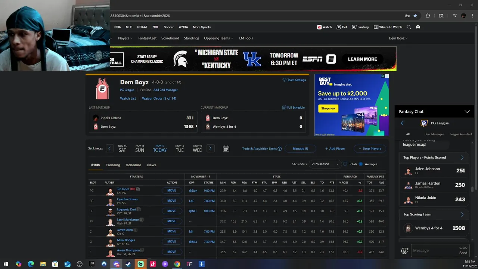Open the Waiver Order (2 of 14) link
Screen dimensions: 478x269
tap(159, 99)
